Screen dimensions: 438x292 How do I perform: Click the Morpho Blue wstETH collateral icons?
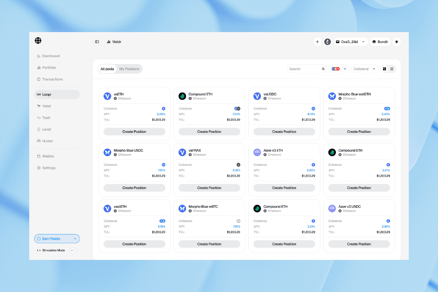click(387, 109)
